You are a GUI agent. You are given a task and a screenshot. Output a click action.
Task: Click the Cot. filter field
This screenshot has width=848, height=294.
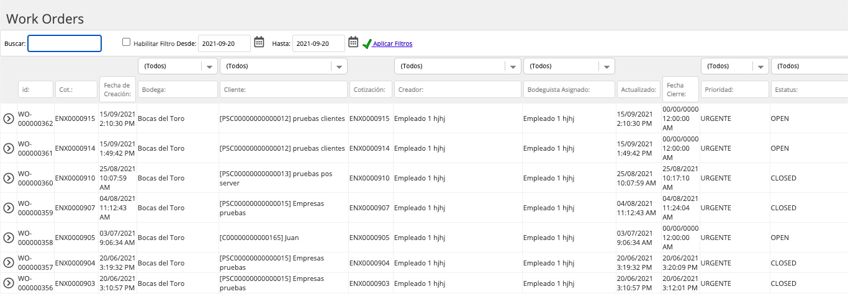pyautogui.click(x=76, y=90)
